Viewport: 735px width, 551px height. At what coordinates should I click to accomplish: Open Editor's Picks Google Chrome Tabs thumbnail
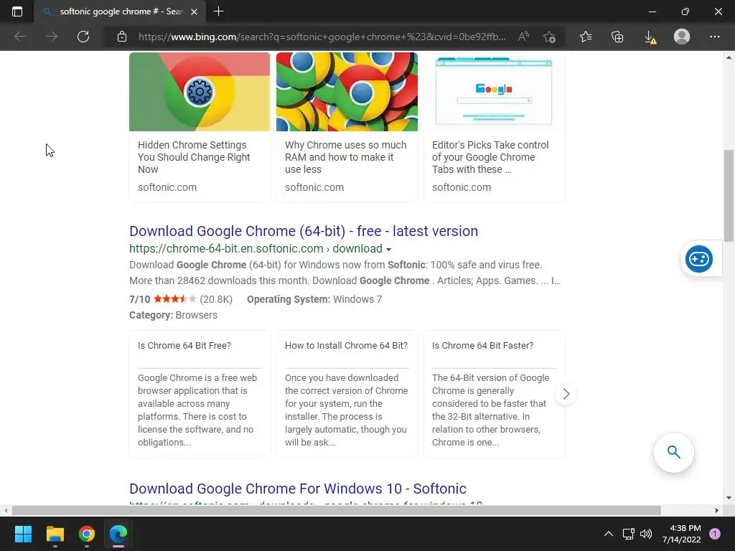coord(494,92)
